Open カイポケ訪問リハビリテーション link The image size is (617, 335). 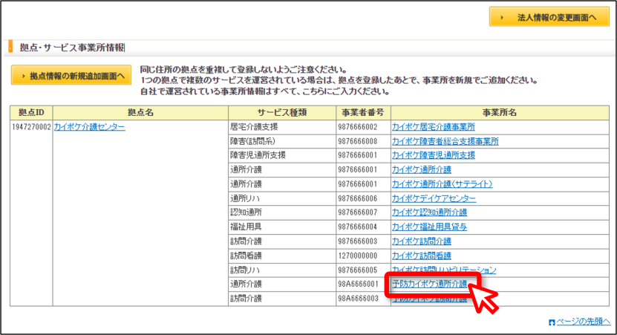(x=444, y=270)
